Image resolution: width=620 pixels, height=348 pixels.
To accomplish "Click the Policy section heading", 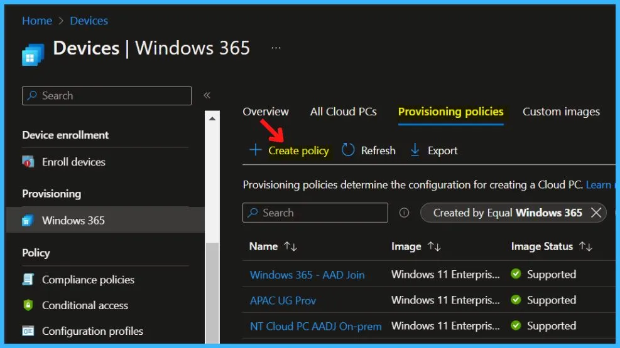I will (36, 253).
